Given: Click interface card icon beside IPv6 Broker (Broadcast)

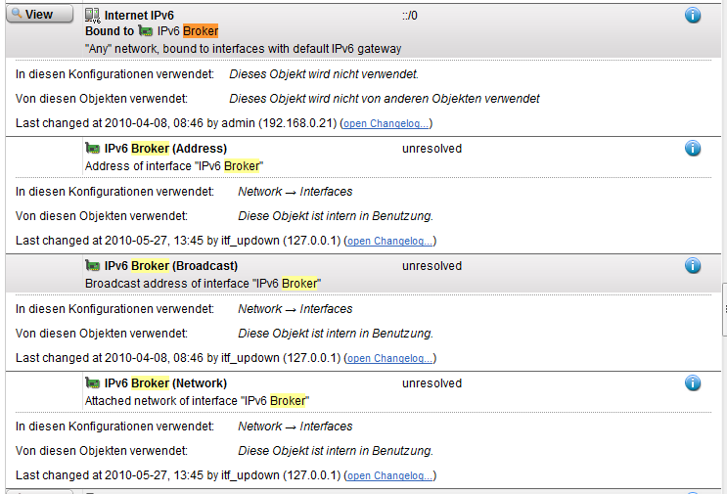Looking at the screenshot, I should pyautogui.click(x=93, y=265).
